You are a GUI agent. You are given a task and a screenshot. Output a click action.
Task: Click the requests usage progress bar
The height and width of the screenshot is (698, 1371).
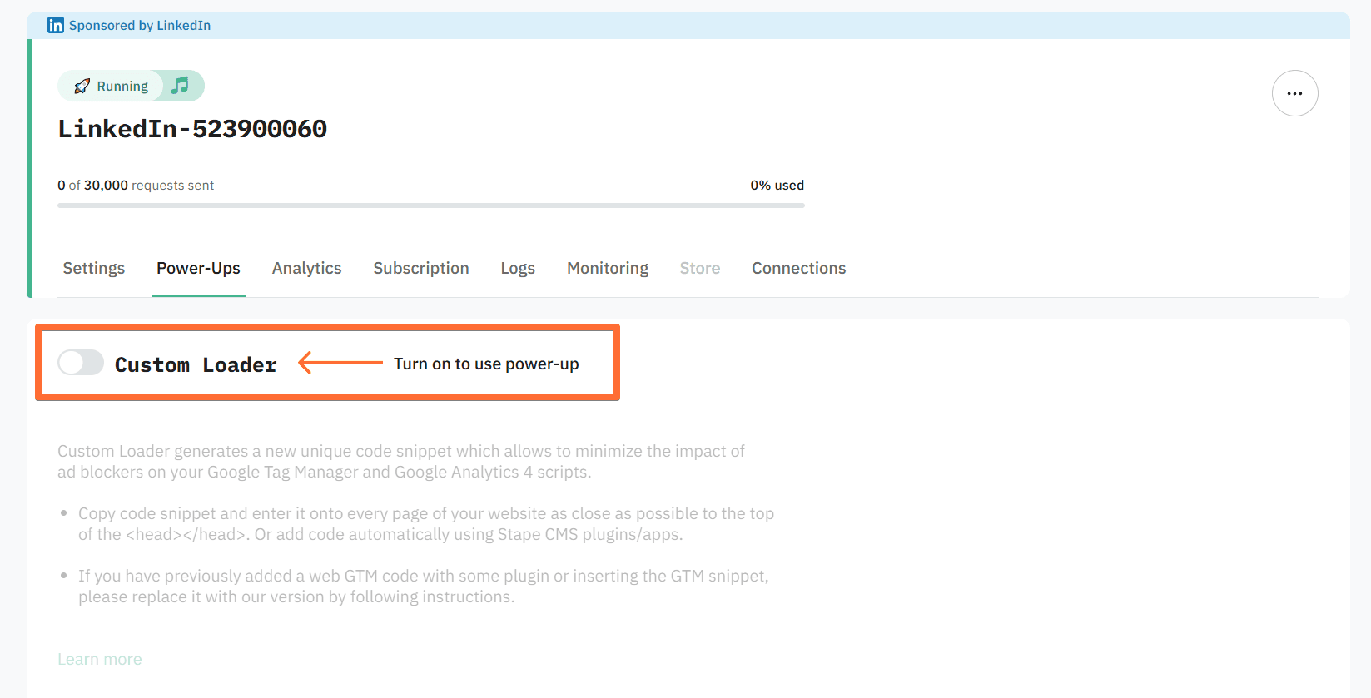pos(431,205)
